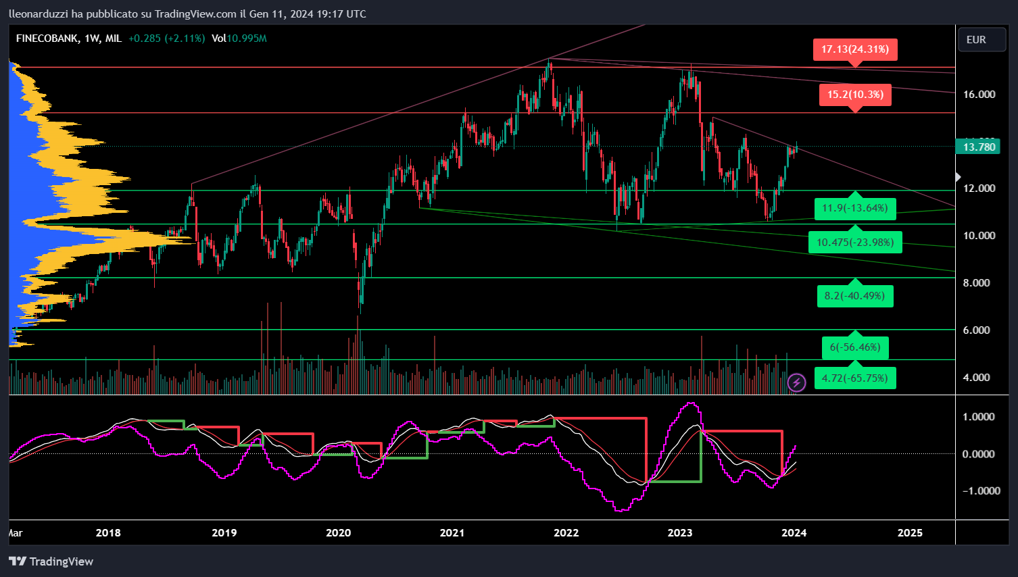Select the 4.72(-65.75%) green price label
This screenshot has width=1018, height=577.
pyautogui.click(x=855, y=378)
